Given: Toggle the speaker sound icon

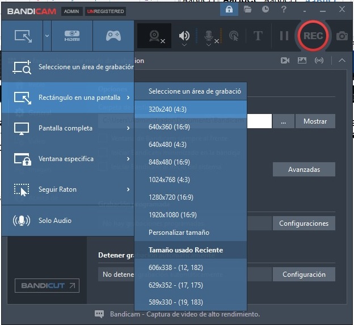Looking at the screenshot, I should 184,36.
